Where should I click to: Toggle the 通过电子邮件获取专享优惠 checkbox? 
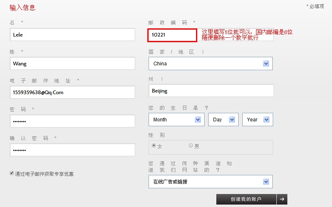pyautogui.click(x=12, y=173)
